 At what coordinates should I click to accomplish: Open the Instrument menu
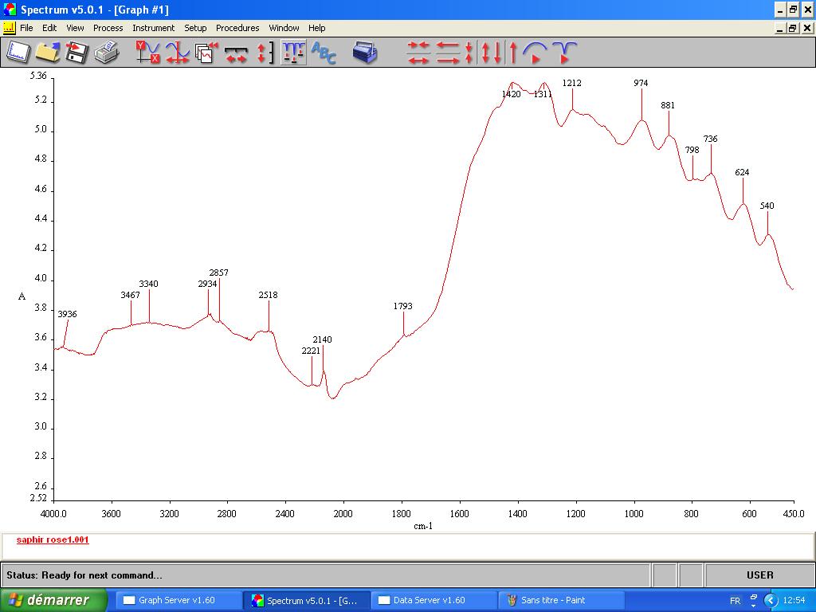(153, 28)
